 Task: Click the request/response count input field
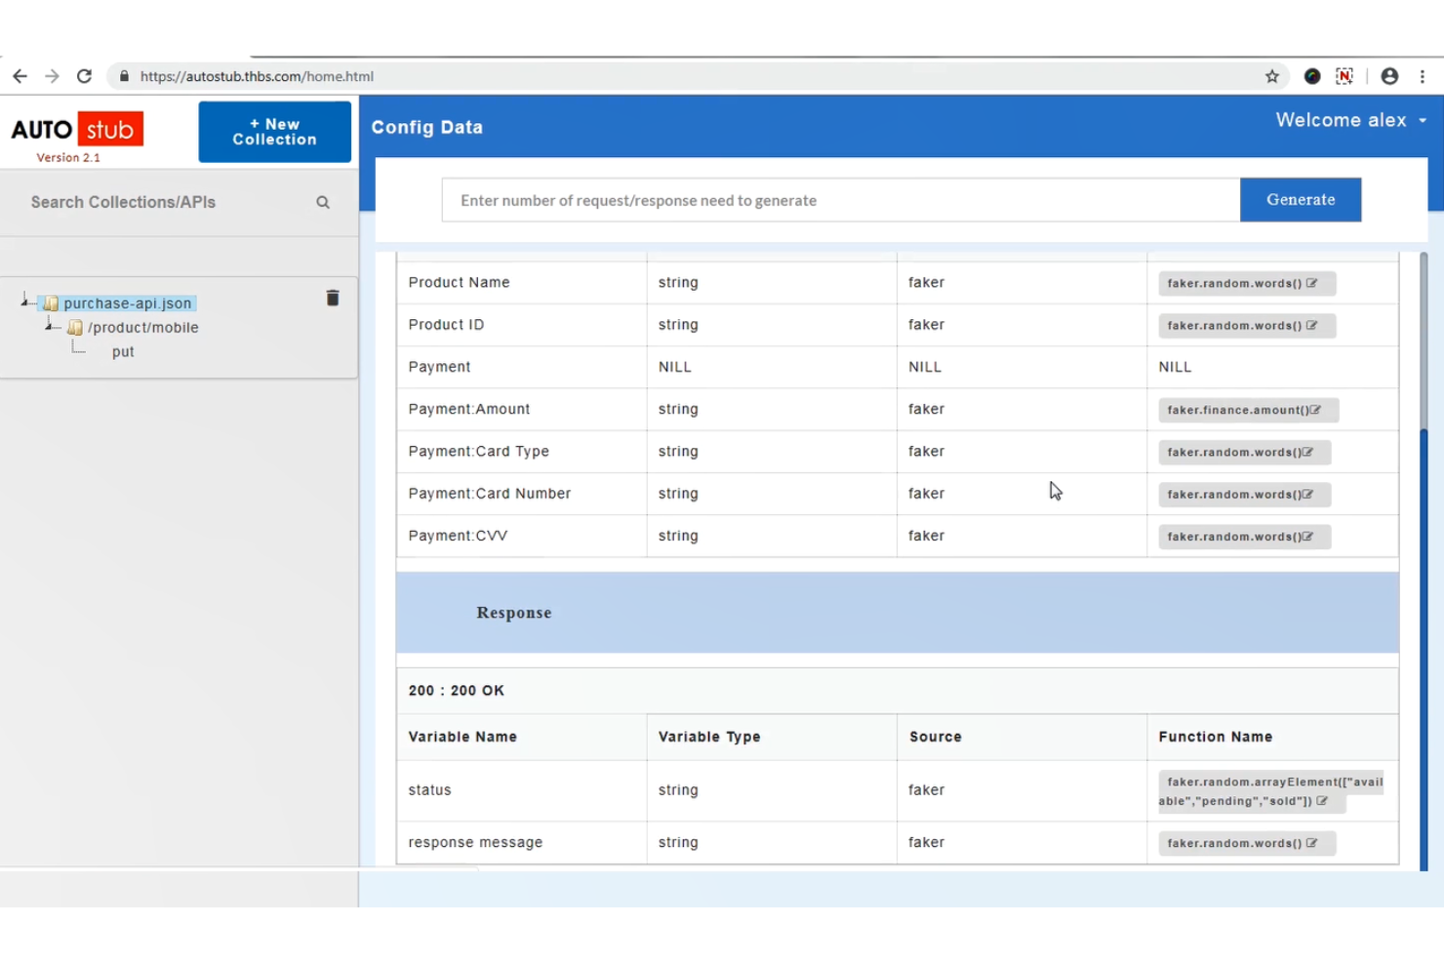click(839, 199)
